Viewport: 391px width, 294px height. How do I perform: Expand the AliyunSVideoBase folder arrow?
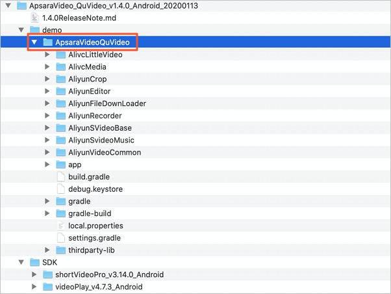click(47, 128)
